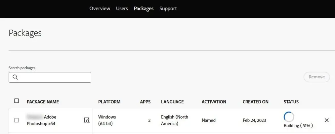Cancel the building package with X icon
This screenshot has height=134, width=335.
coord(327,120)
